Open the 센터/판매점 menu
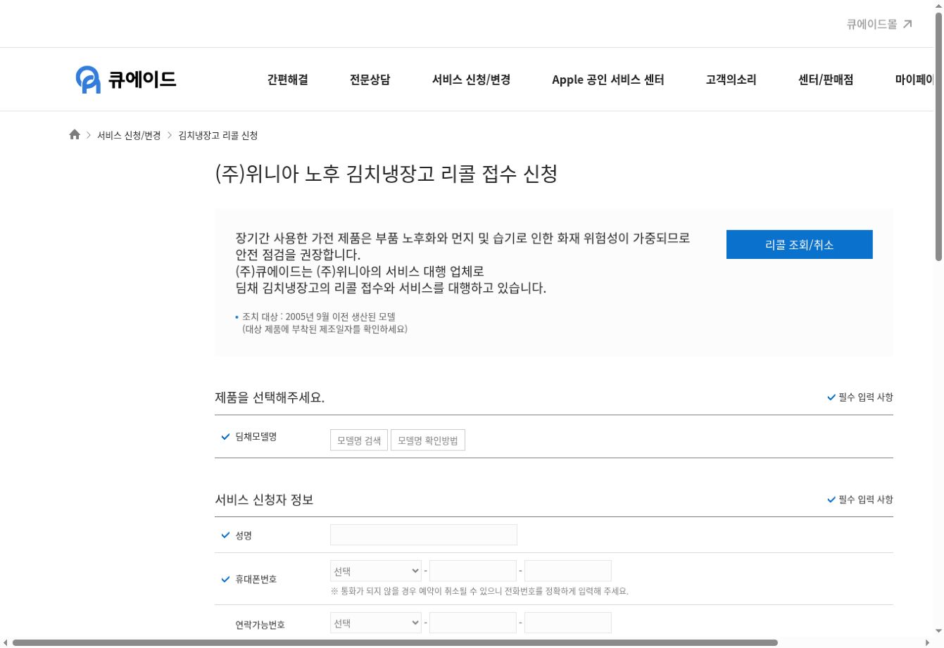 coord(826,80)
